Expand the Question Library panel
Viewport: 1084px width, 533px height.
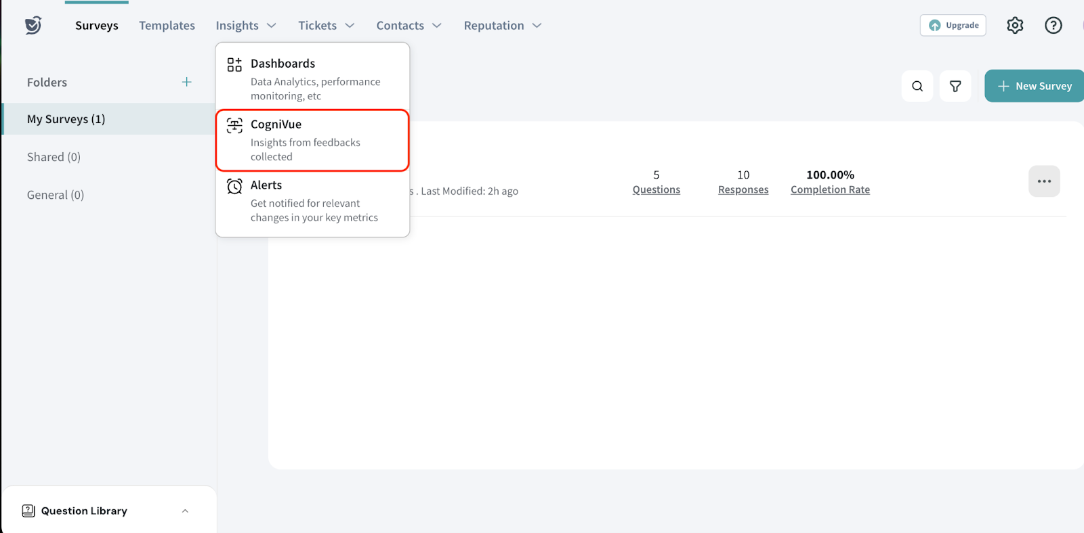click(185, 511)
